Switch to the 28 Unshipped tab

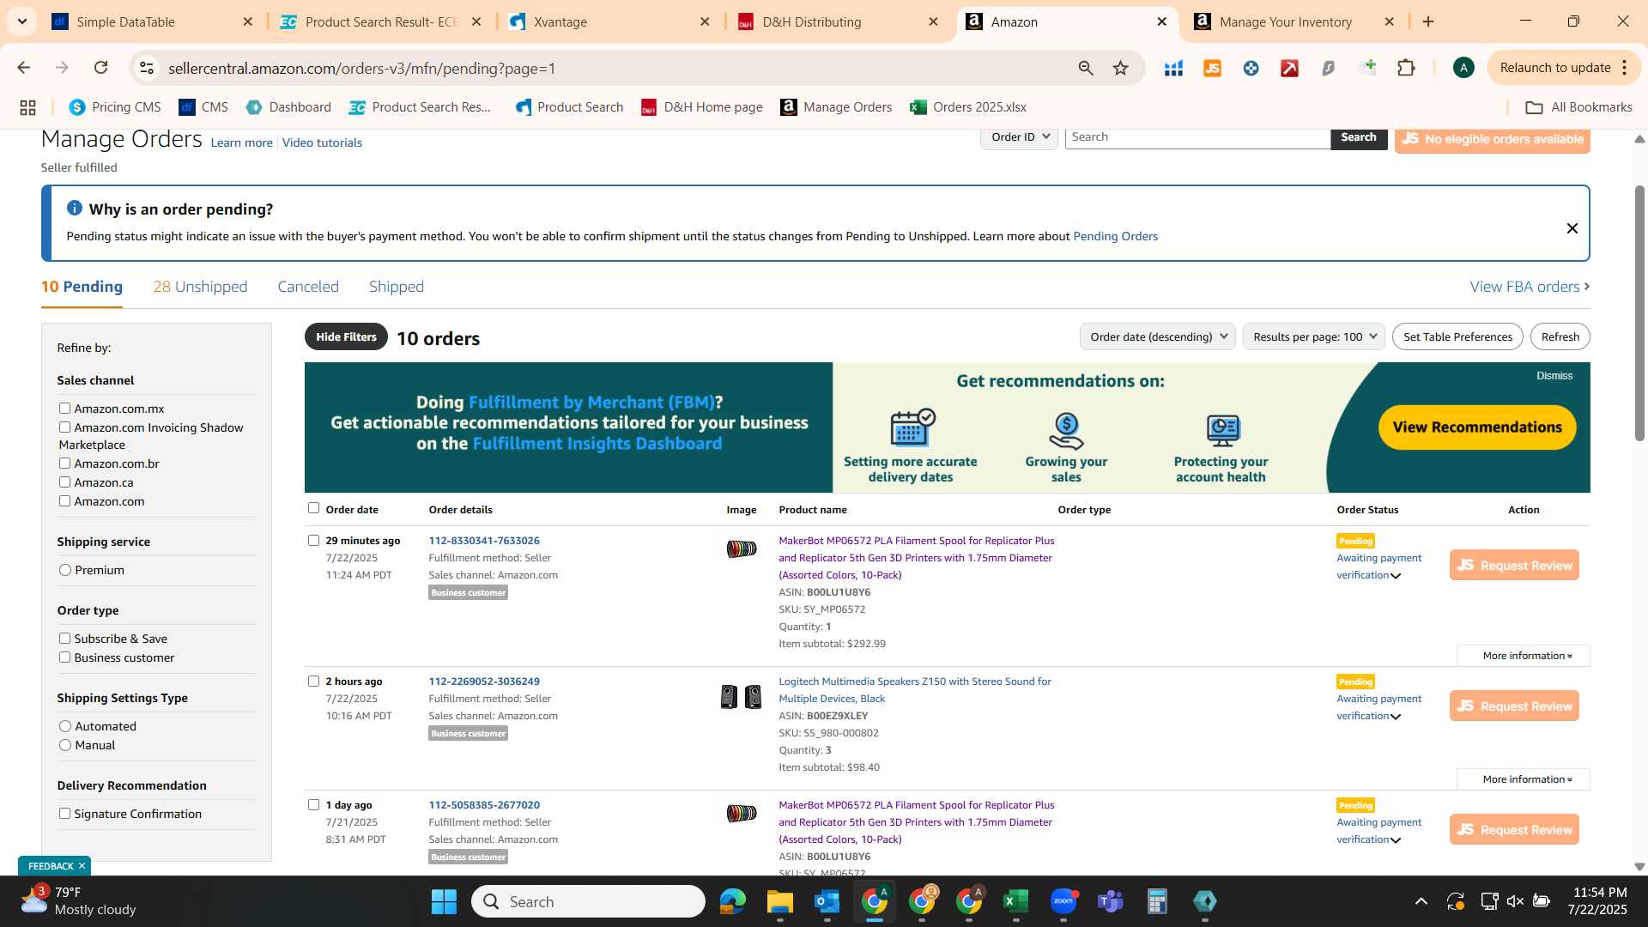click(x=200, y=287)
